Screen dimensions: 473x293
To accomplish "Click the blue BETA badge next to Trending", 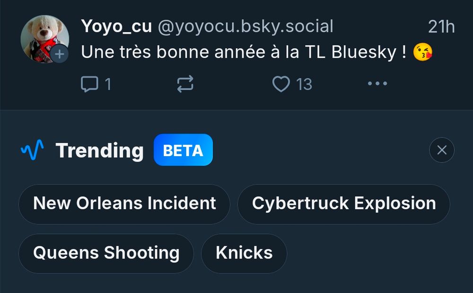I will [183, 150].
